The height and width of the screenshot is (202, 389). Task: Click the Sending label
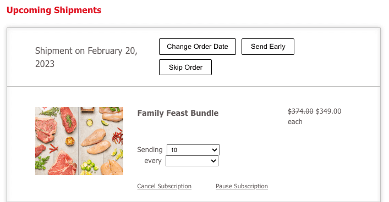click(150, 149)
